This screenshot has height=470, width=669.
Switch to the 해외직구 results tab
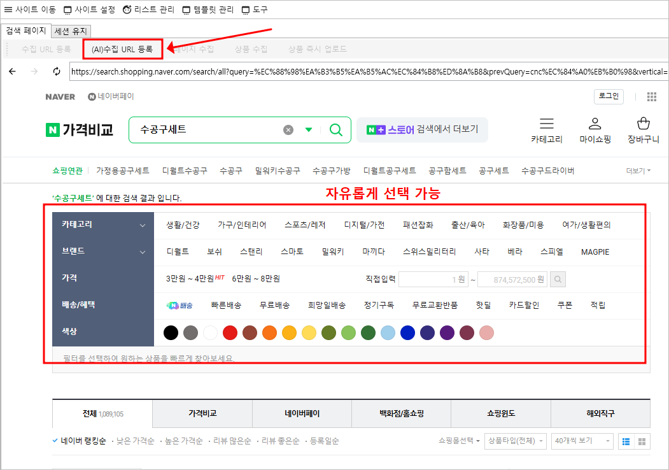point(600,414)
